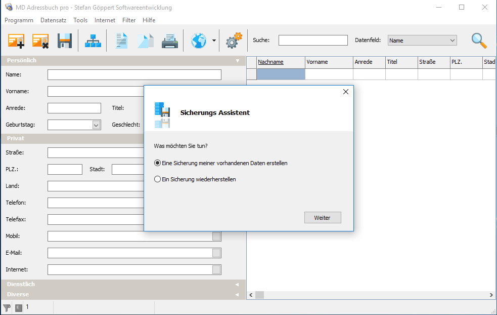
Task: Click the save floppy disk icon
Action: click(65, 41)
